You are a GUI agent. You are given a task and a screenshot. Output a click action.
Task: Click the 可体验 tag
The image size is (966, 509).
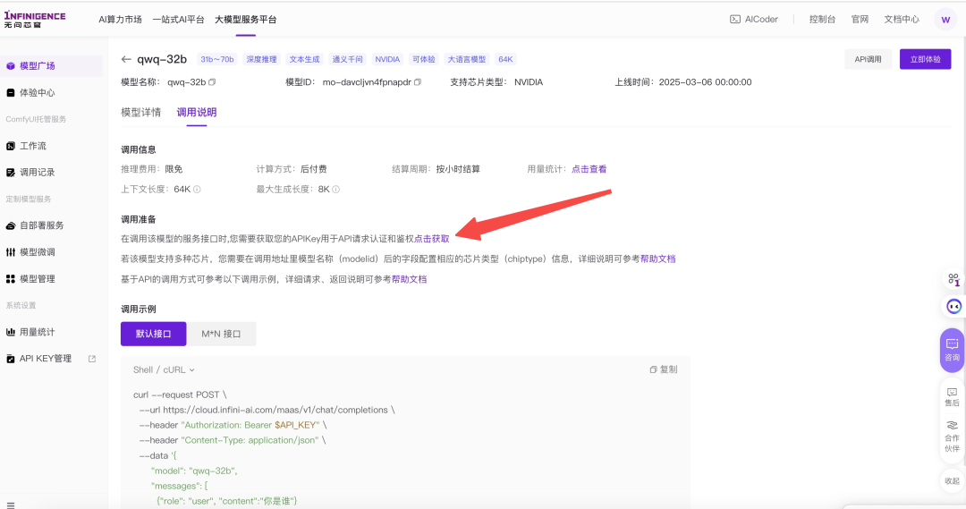click(x=424, y=59)
